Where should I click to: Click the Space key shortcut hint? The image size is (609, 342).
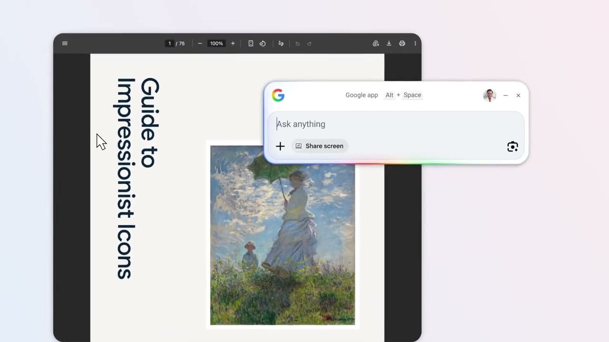point(413,95)
